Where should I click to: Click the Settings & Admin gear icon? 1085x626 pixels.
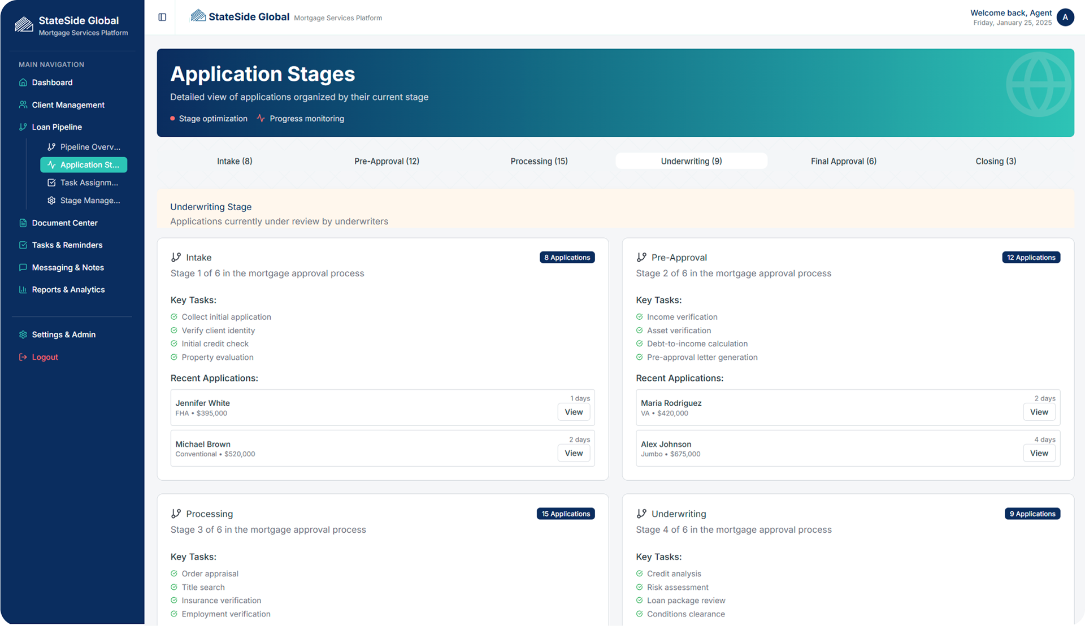click(x=23, y=334)
